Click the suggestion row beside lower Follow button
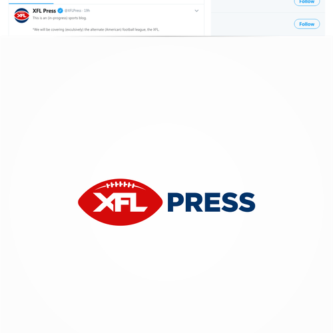This screenshot has width=333, height=333. (268, 24)
